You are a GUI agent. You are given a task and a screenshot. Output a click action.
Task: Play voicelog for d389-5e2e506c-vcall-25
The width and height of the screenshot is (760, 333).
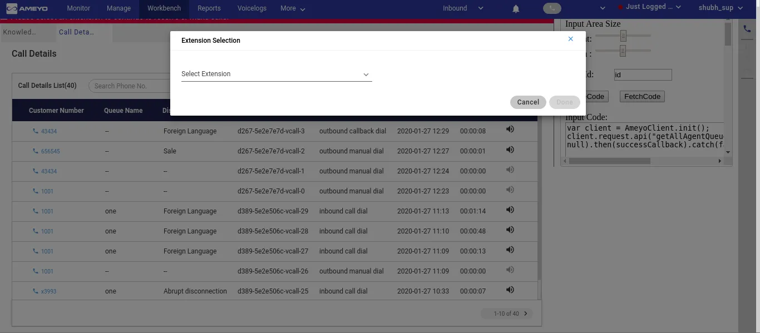(x=510, y=290)
